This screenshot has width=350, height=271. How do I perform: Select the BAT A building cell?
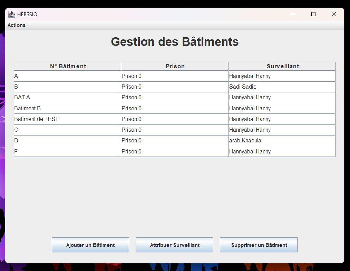67,98
